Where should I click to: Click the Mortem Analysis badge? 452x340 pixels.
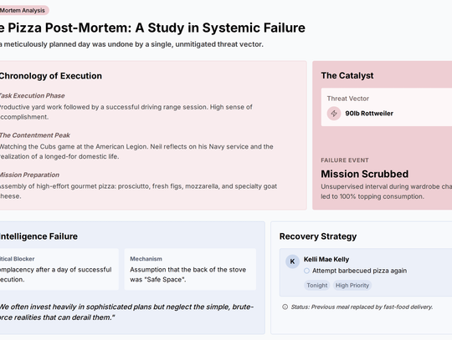coord(24,10)
